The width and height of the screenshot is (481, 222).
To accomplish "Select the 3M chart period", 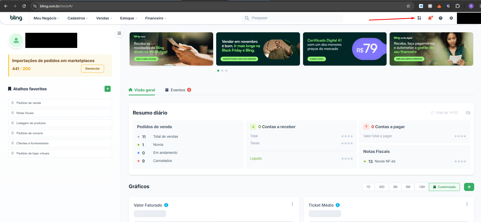I will coord(395,187).
